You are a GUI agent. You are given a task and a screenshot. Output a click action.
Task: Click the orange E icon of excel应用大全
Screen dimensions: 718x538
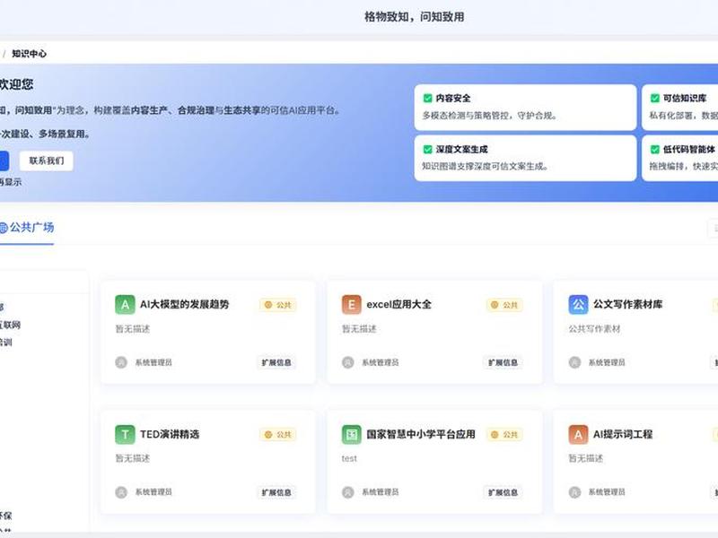click(352, 305)
